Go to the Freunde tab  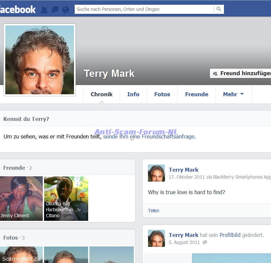click(197, 94)
